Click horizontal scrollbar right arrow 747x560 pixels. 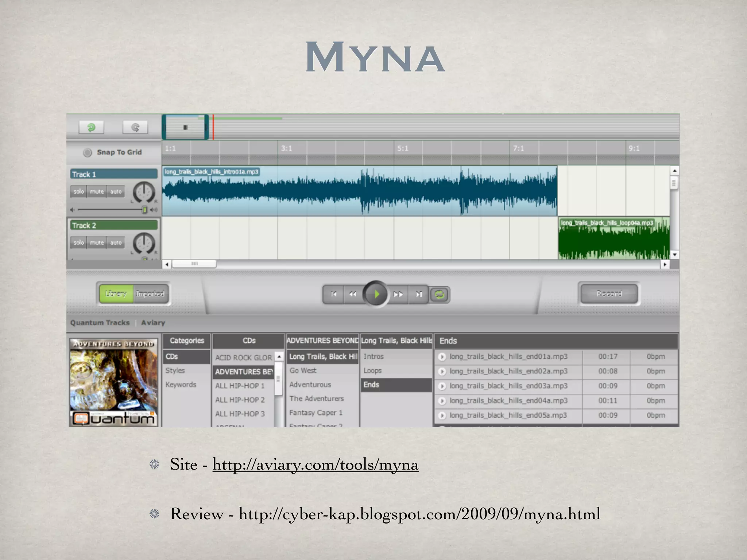665,264
